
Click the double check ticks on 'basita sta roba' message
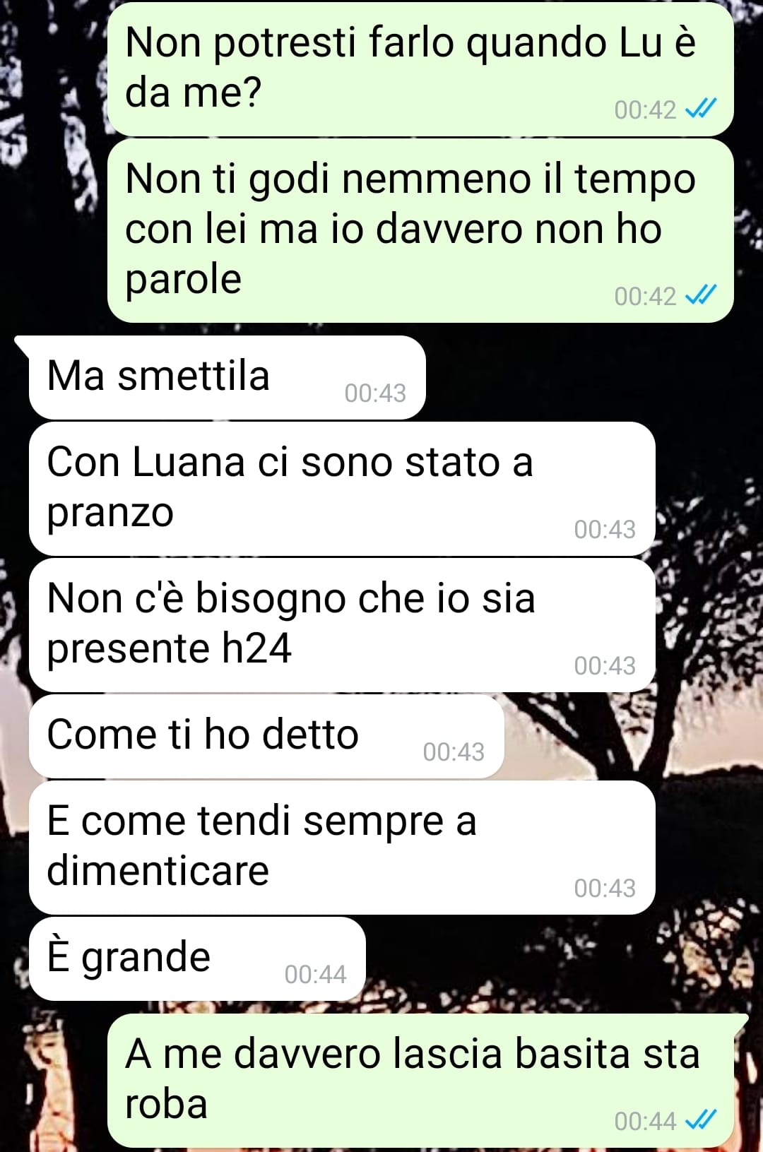[701, 1120]
